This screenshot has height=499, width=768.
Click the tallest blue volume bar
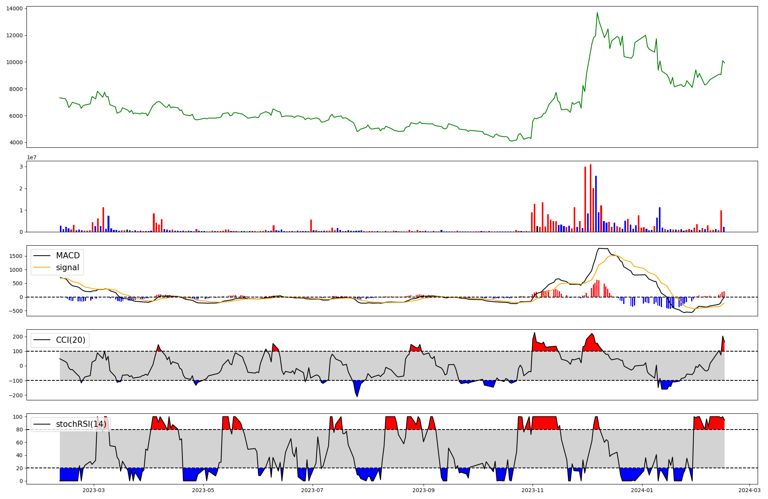pyautogui.click(x=596, y=204)
